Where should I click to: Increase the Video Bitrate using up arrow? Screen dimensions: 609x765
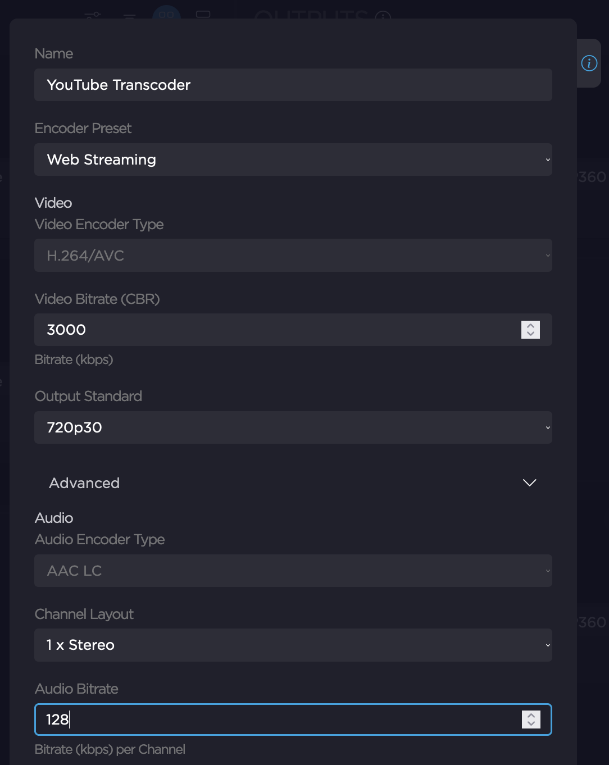530,325
